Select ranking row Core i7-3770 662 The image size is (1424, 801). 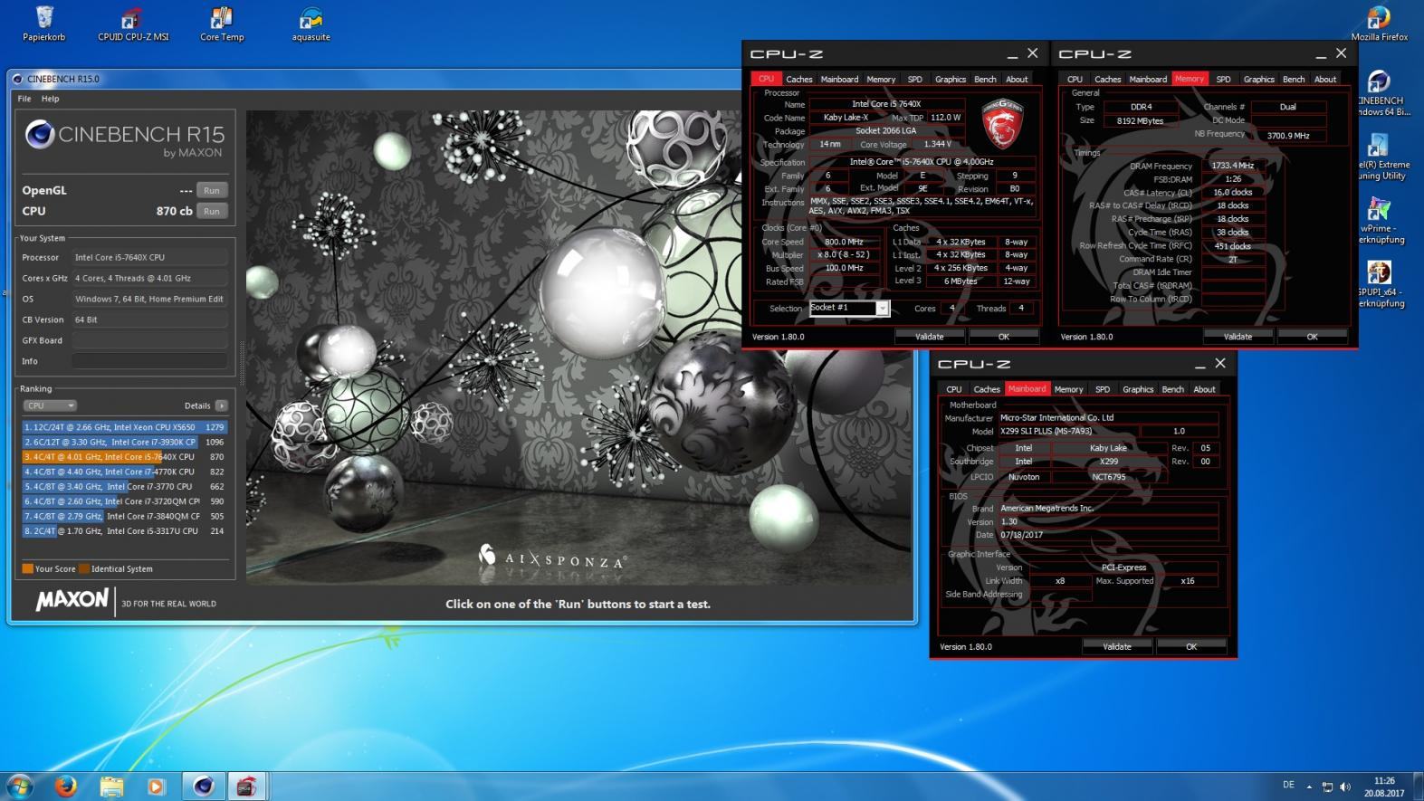coord(124,486)
